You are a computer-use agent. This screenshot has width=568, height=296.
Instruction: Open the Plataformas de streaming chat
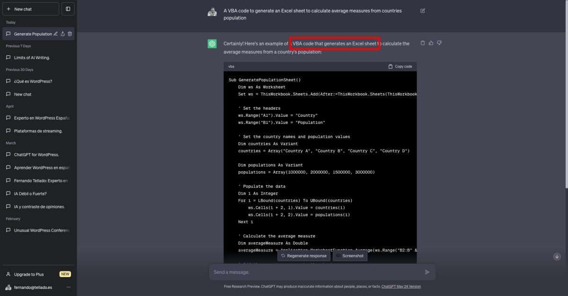pyautogui.click(x=38, y=131)
